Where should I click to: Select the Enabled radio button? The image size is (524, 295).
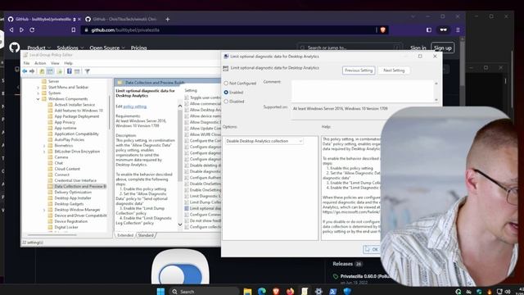[226, 92]
